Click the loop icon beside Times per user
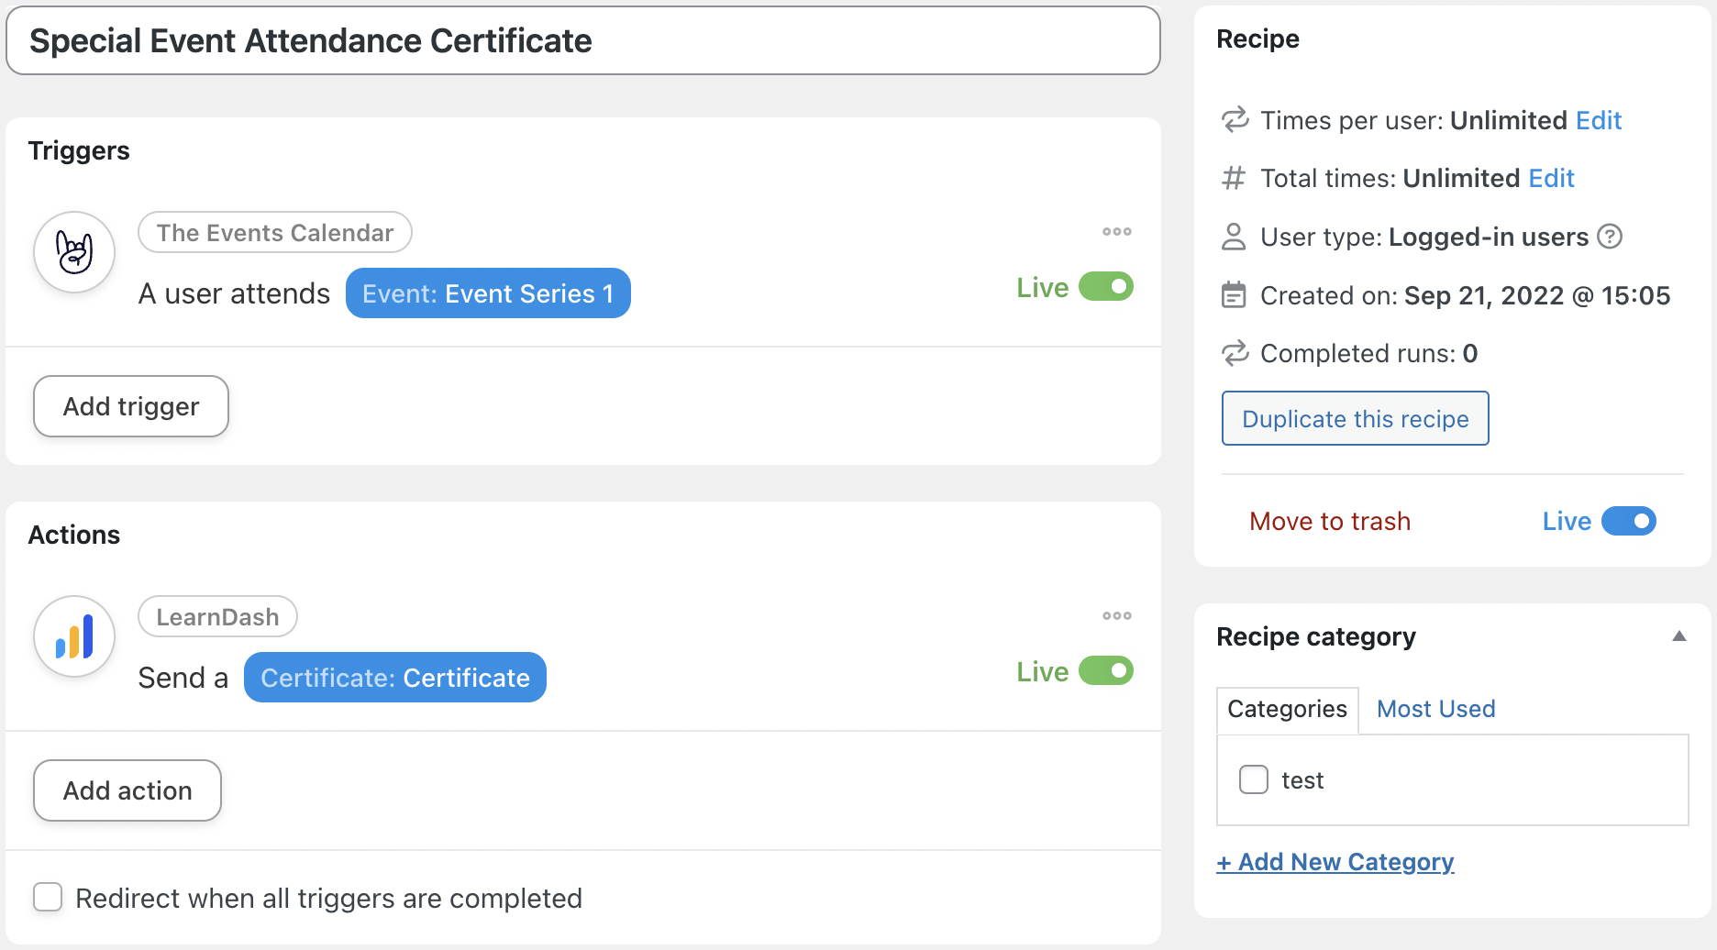This screenshot has height=950, width=1717. (1235, 119)
